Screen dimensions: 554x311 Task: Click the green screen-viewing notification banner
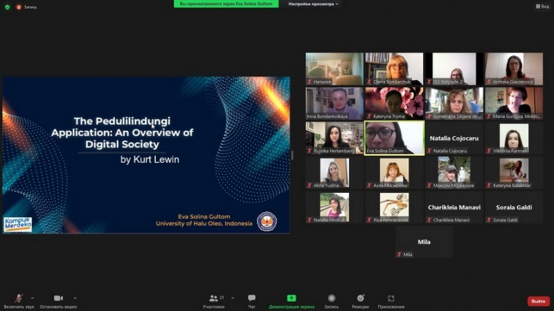pos(226,4)
